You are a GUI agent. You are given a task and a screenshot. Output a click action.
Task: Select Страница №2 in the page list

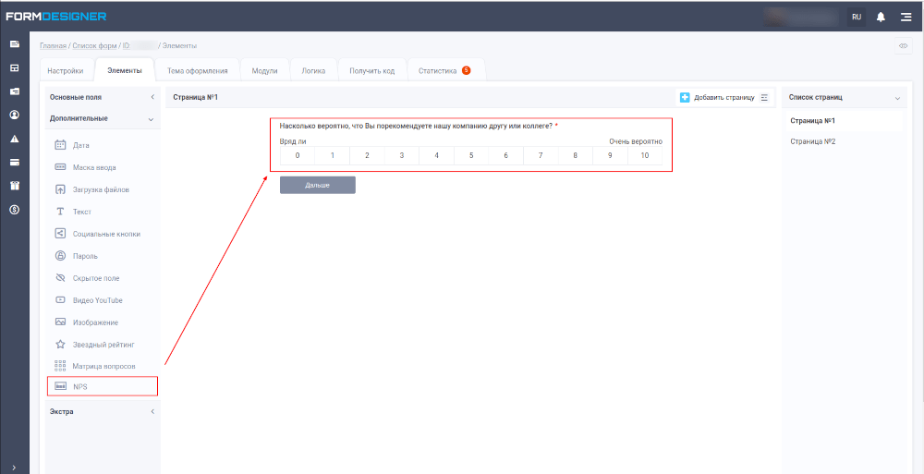tap(812, 141)
